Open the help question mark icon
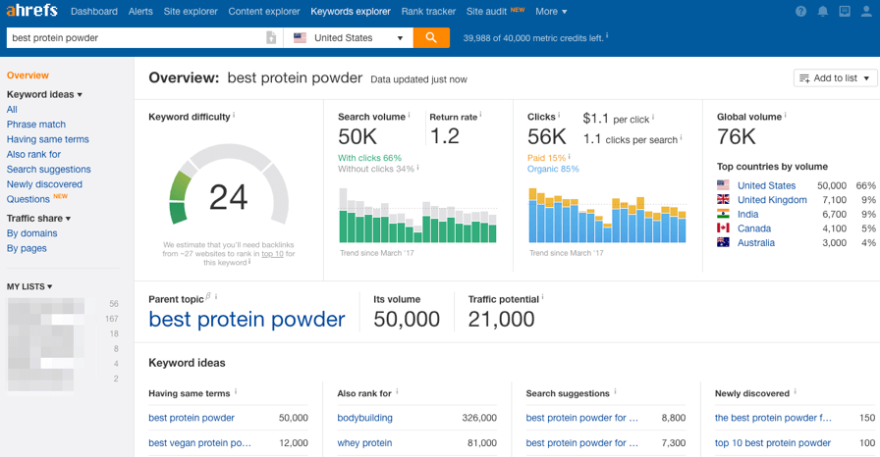880x457 pixels. point(800,11)
